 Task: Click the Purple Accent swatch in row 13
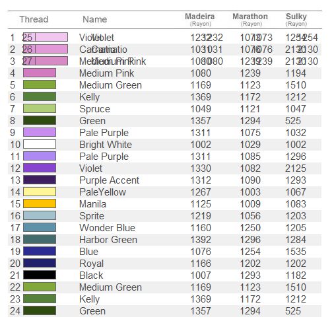point(40,180)
